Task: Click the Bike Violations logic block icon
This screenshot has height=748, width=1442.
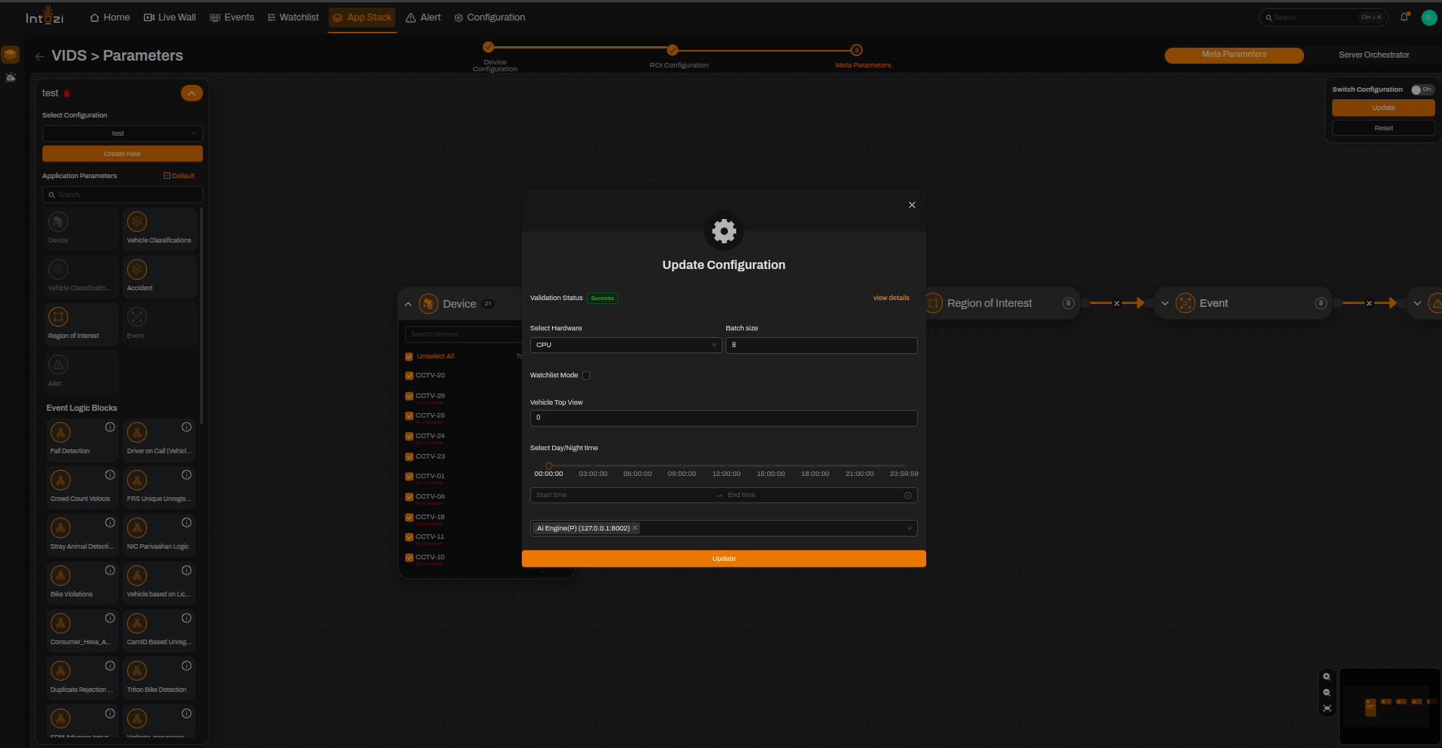Action: click(x=61, y=575)
